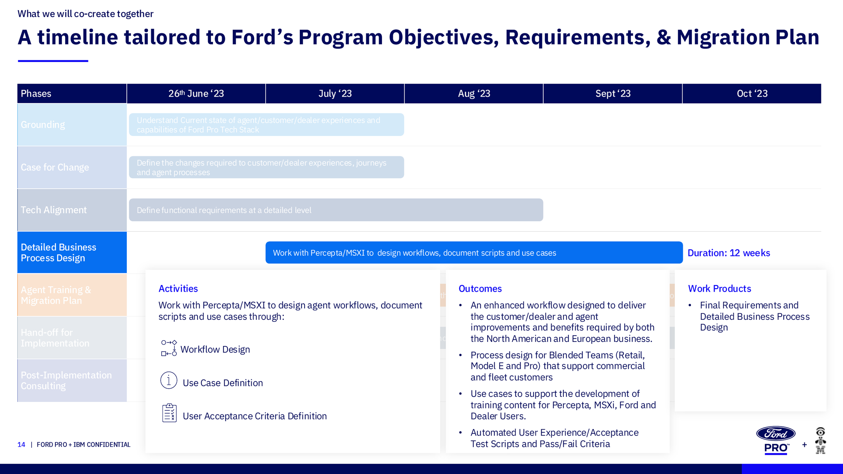Select Post-Implementation Consulting phase
The height and width of the screenshot is (474, 843).
point(72,380)
